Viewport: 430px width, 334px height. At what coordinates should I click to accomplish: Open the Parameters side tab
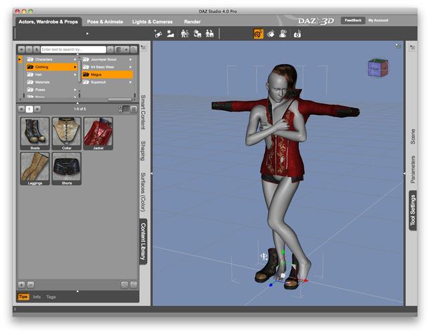413,170
